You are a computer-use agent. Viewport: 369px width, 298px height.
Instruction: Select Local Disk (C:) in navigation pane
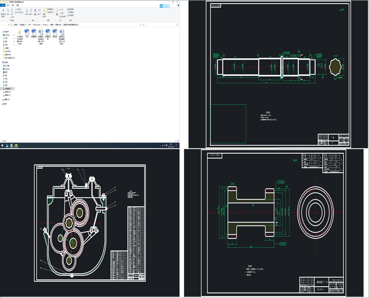pos(8,89)
